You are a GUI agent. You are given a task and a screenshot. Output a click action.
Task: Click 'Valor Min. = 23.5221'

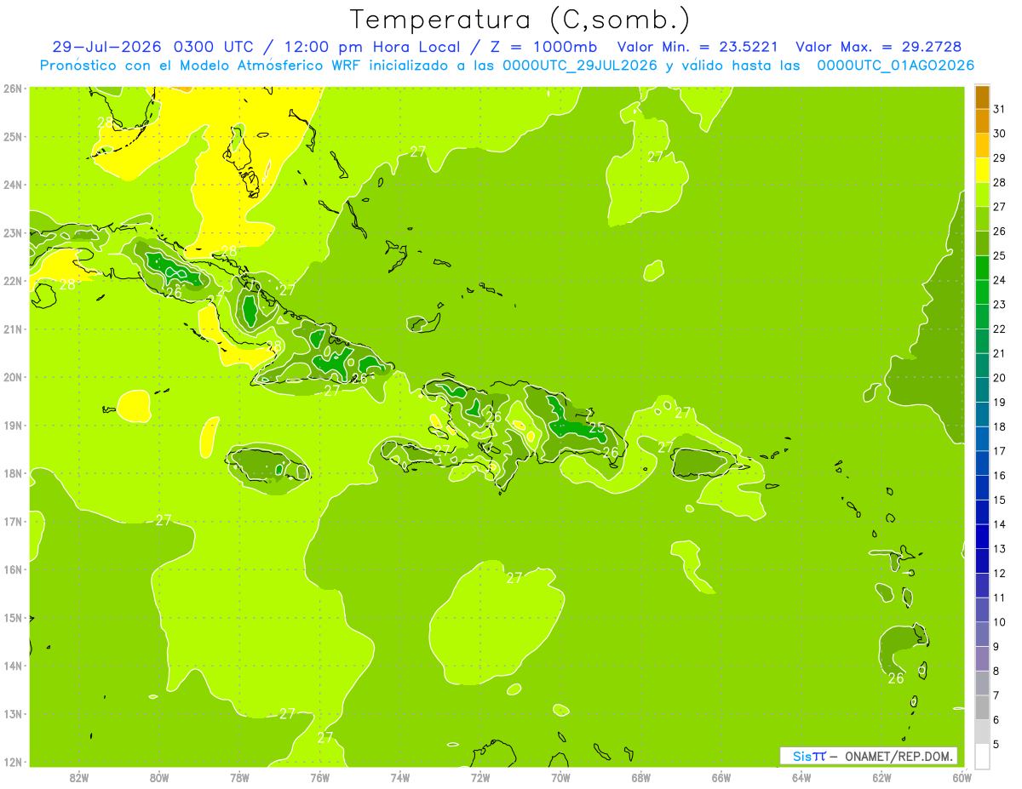698,47
